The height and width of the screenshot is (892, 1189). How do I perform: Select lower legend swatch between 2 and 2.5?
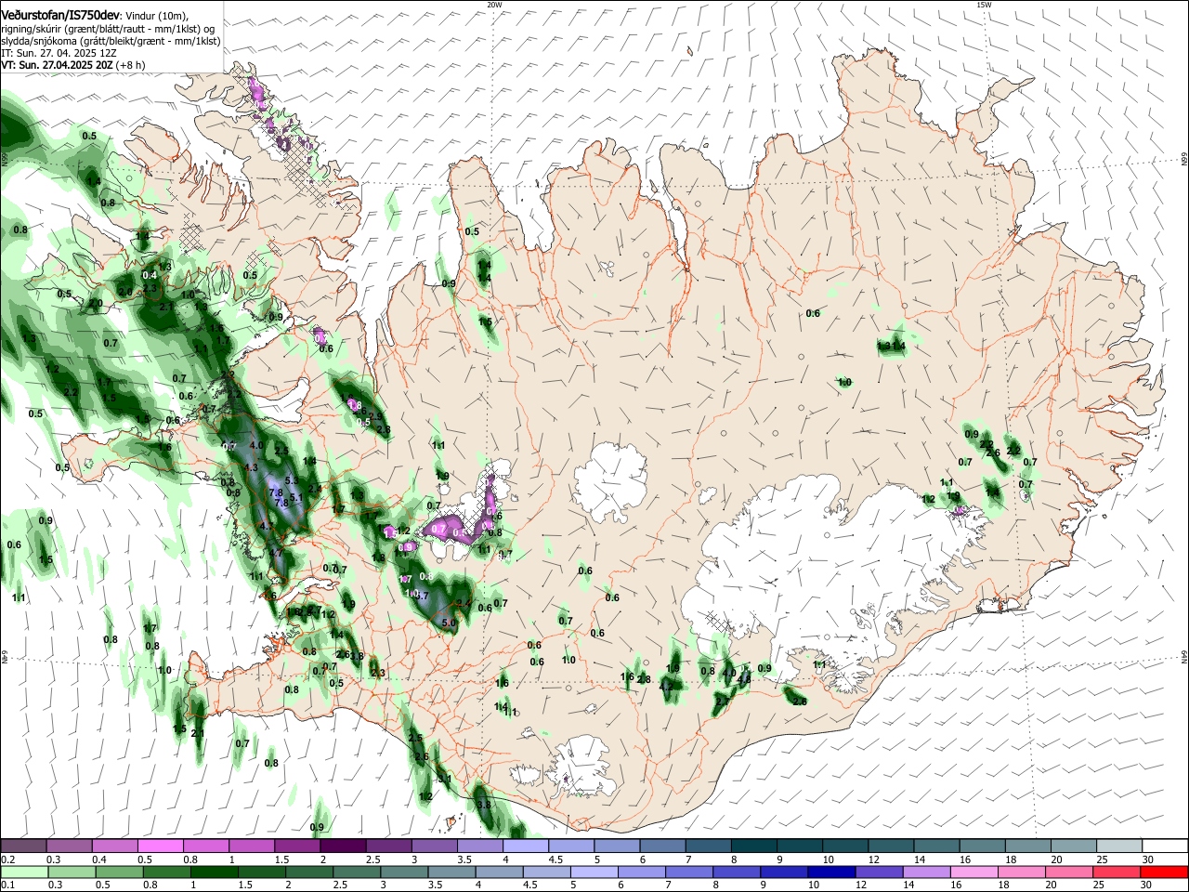308,872
